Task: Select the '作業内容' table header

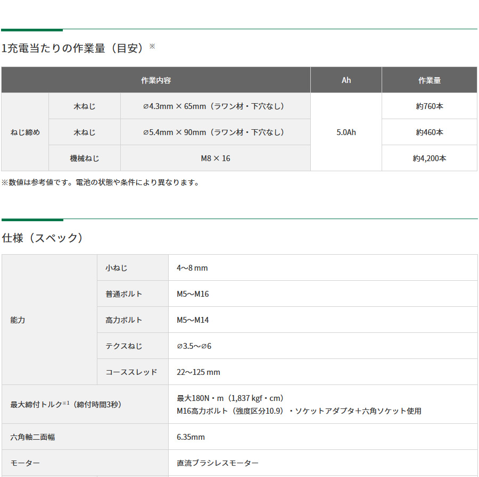Action: point(156,80)
